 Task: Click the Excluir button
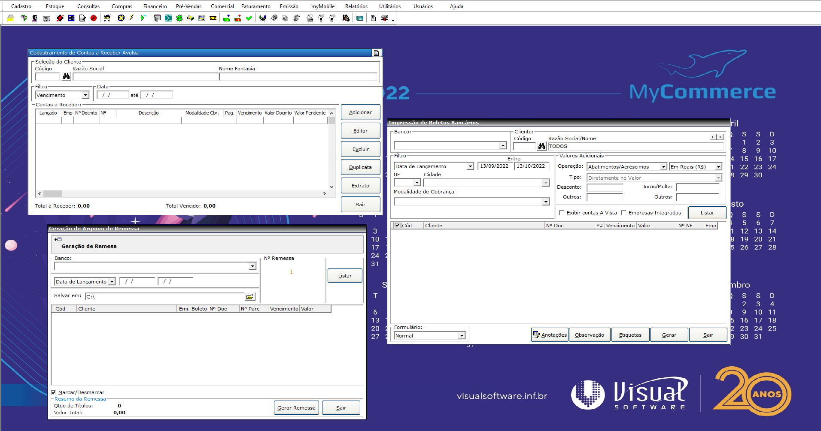point(360,149)
